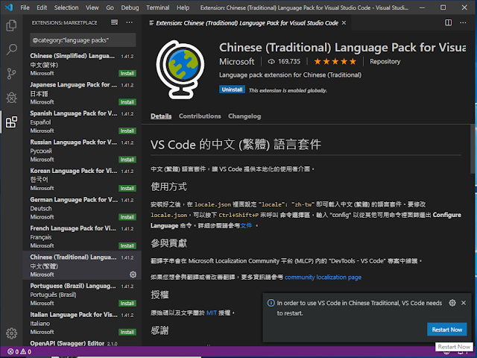477x358 pixels.
Task: Open the View menu
Action: 92,7
